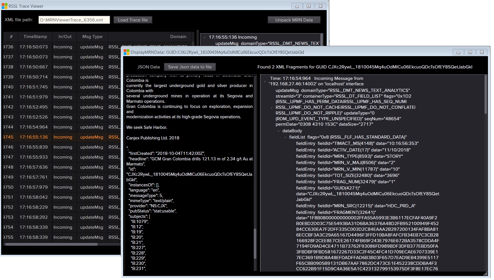
Task: Click the XML fragments panel vertical scrollbar
Action: click(x=486, y=94)
